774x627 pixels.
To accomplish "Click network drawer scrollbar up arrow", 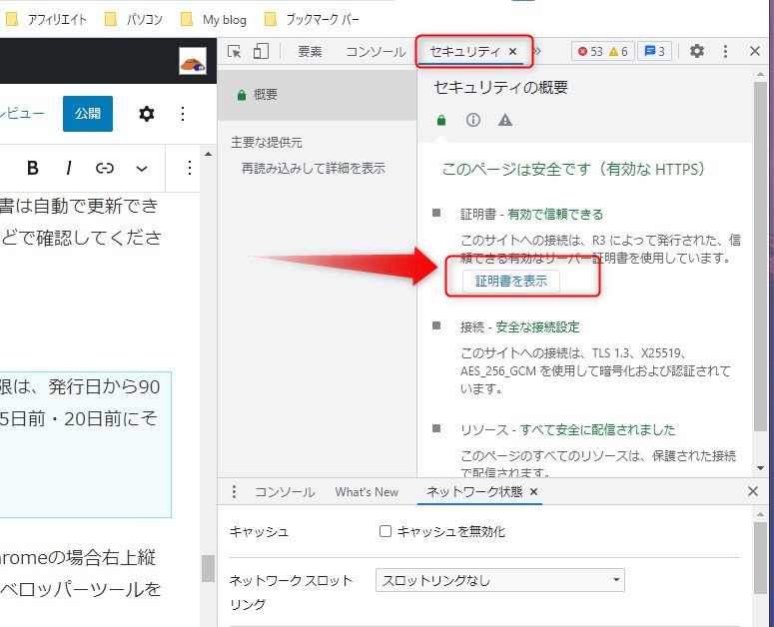I will (x=760, y=514).
